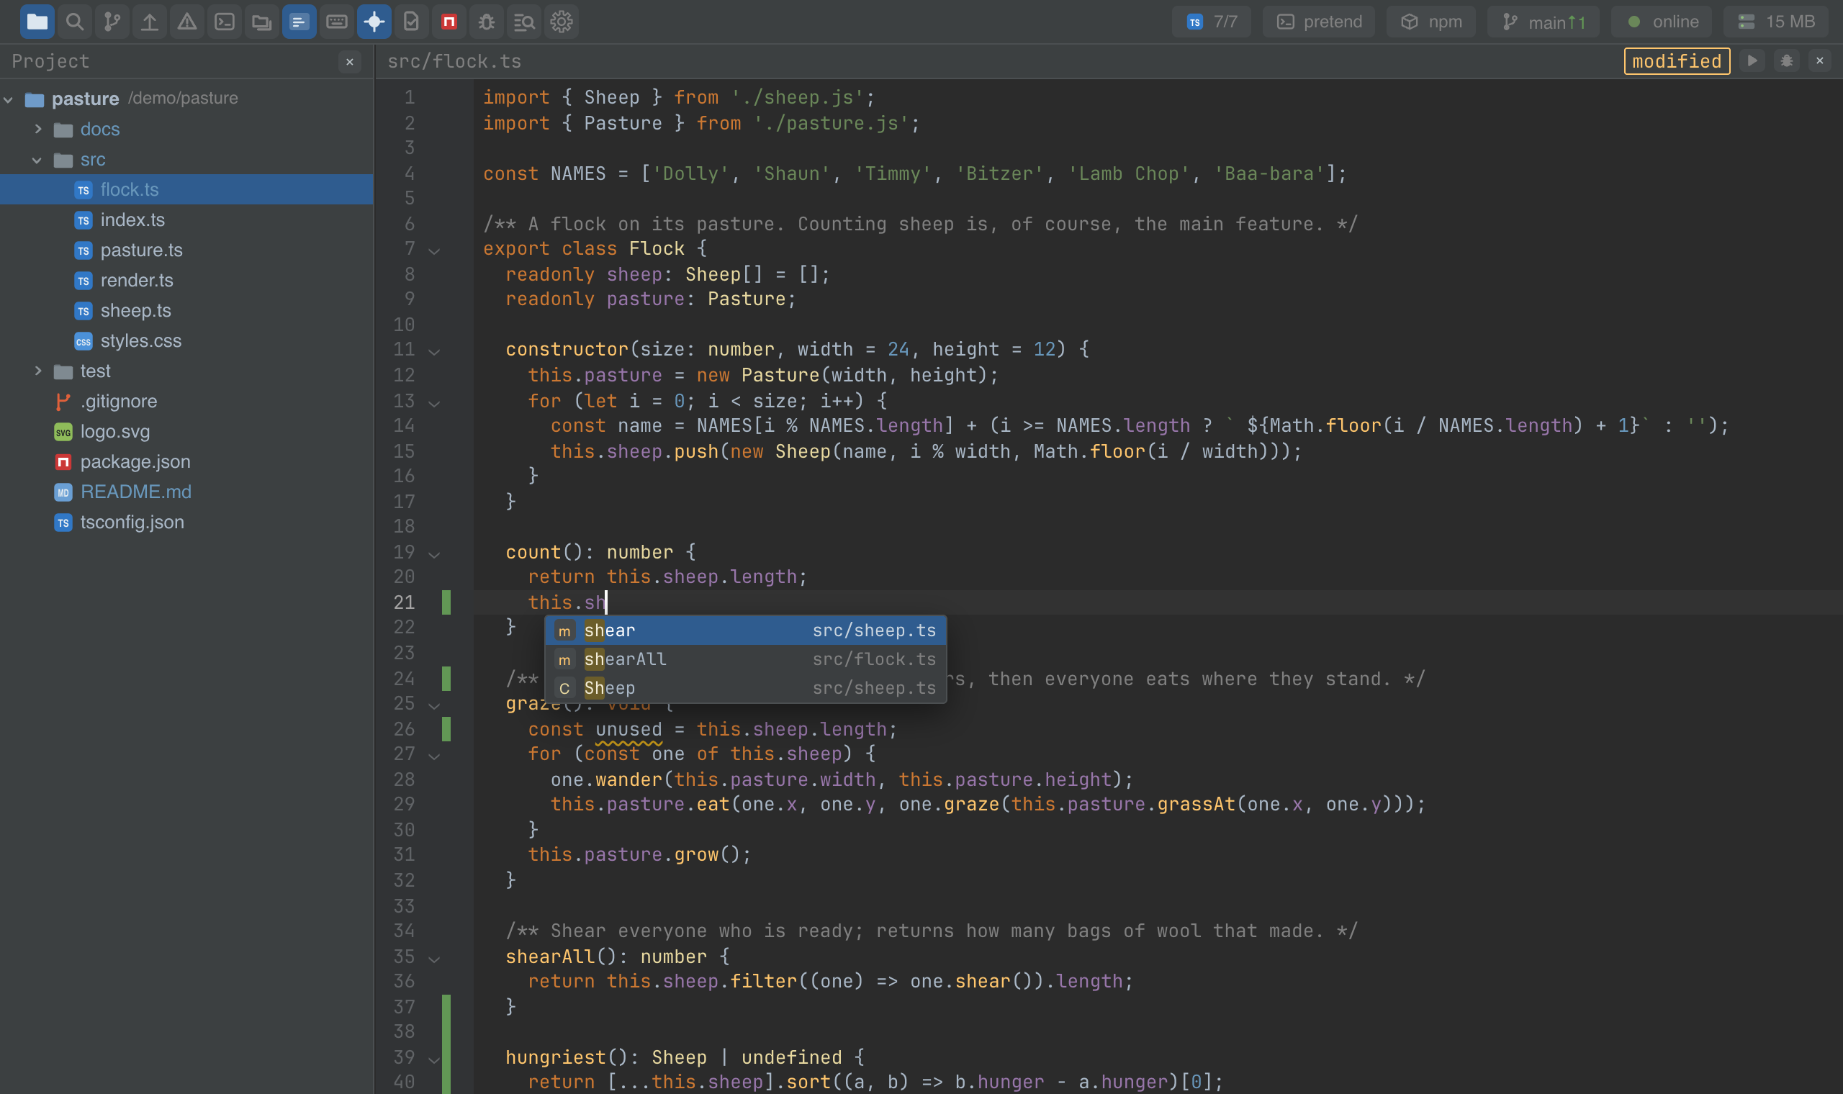Toggle the crosshair locate toolbar icon
1843x1094 pixels.
click(374, 22)
